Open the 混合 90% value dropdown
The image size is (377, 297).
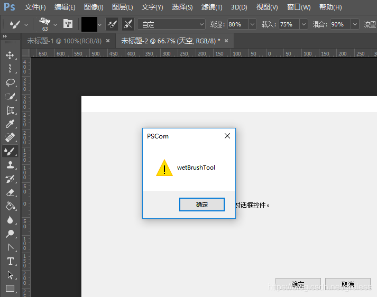tap(355, 24)
